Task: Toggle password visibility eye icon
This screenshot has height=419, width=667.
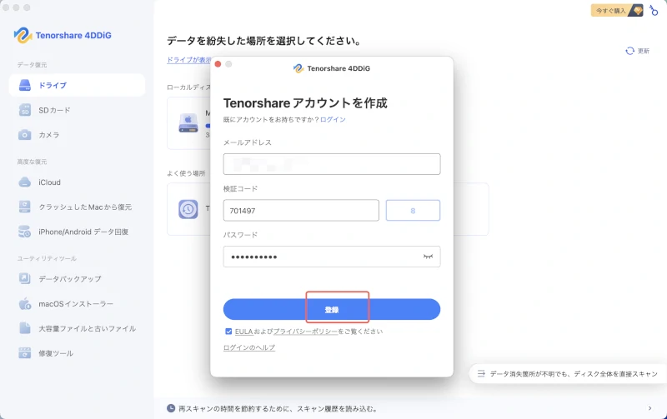Action: [x=428, y=257]
